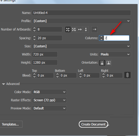139x136 pixels.
Task: Open the Raster Effects dropdown
Action: coord(49,100)
